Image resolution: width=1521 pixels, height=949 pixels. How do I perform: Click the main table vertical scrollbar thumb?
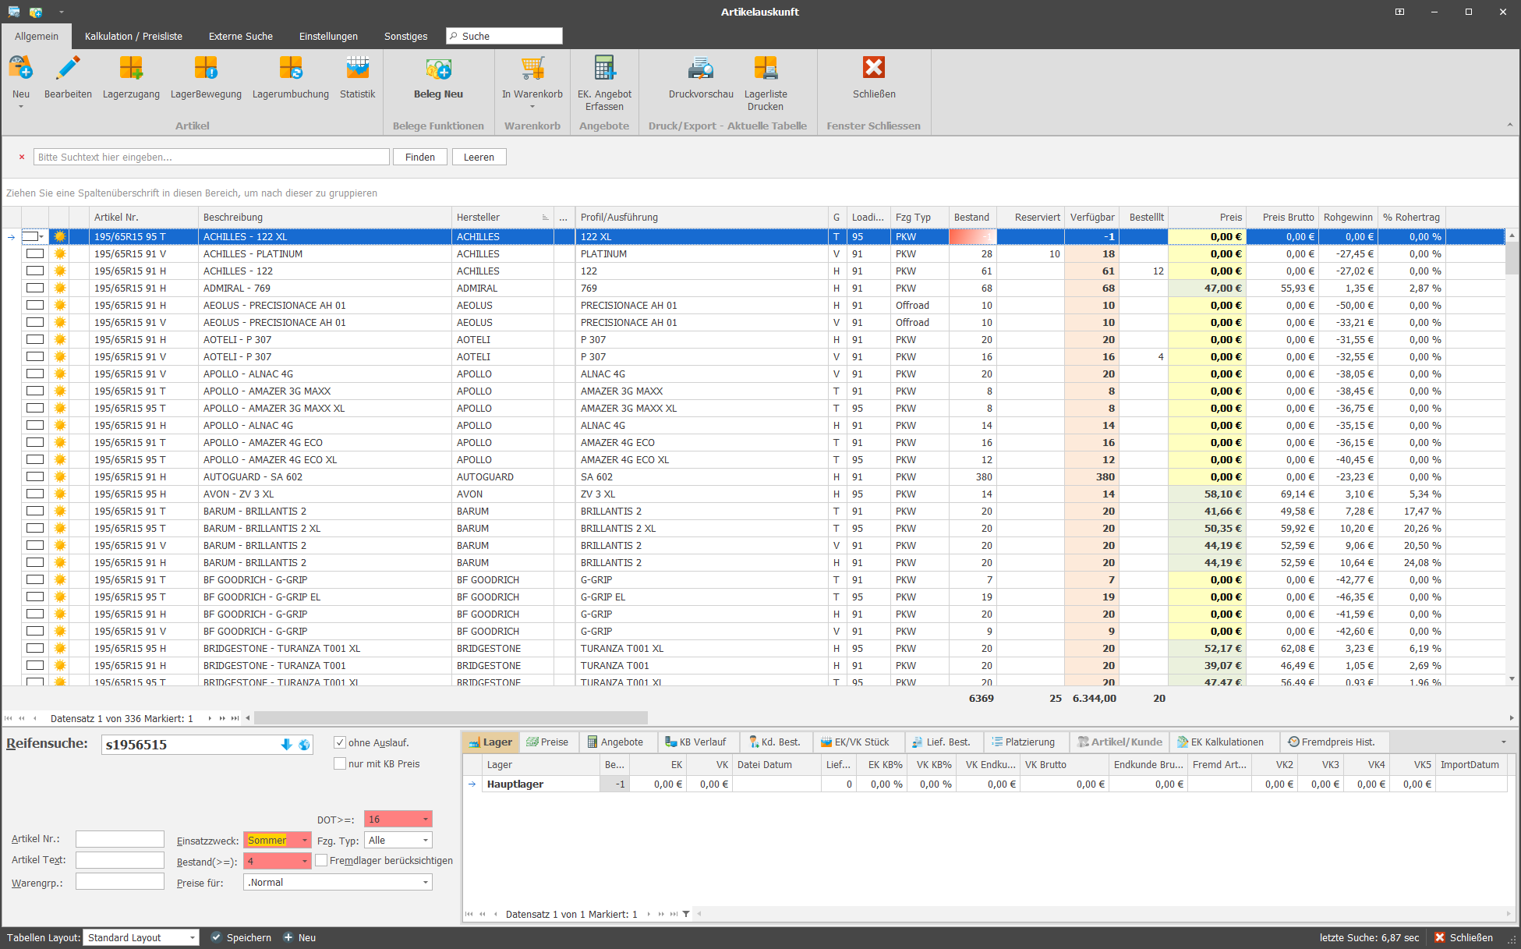1512,257
